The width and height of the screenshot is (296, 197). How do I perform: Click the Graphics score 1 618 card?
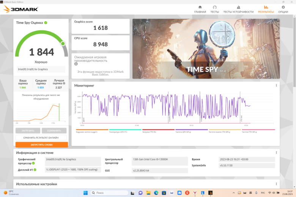(x=101, y=26)
